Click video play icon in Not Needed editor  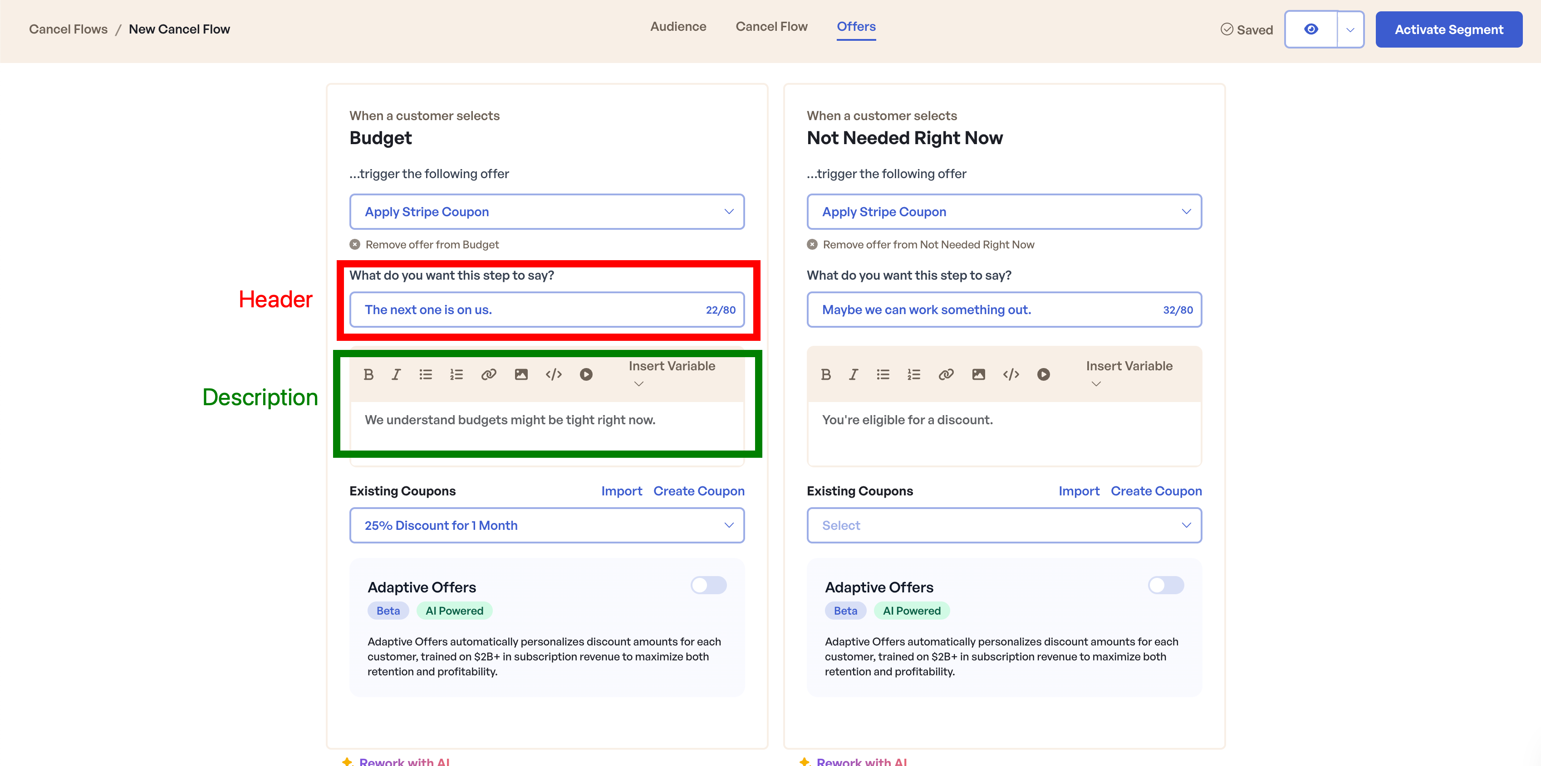1043,375
